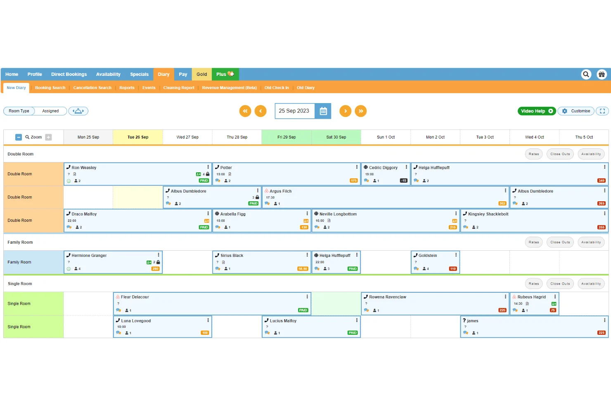Click the search magnifier icon in header
Image resolution: width=611 pixels, height=407 pixels.
pyautogui.click(x=586, y=74)
